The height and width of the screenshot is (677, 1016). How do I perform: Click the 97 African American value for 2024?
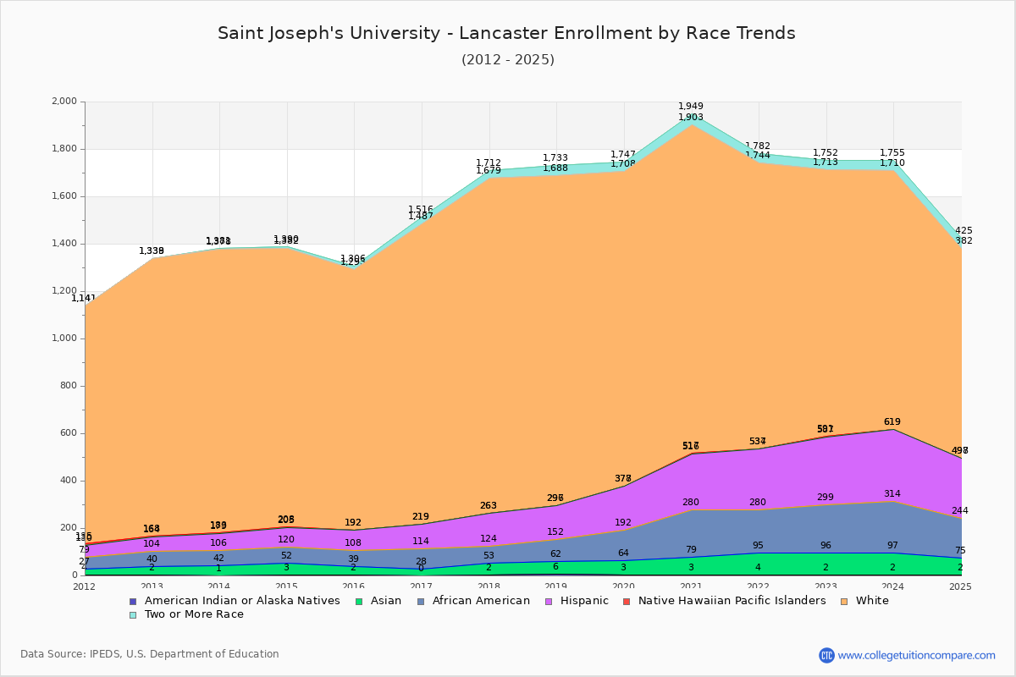892,545
